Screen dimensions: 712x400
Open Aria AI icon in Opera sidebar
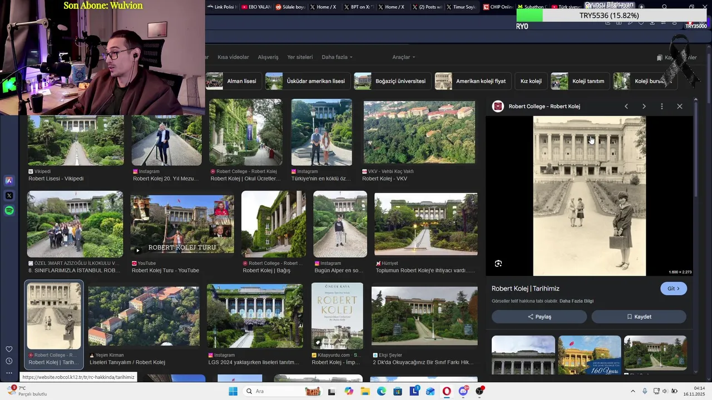coord(9,181)
